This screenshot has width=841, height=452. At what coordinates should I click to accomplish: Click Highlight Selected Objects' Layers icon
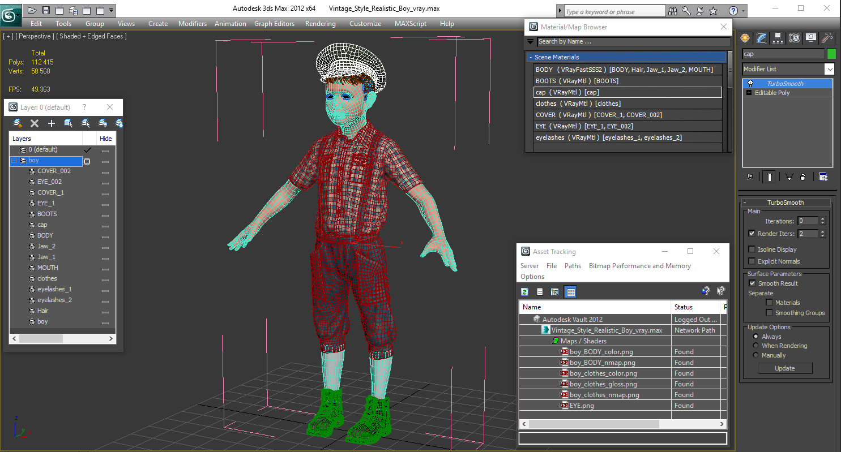86,123
